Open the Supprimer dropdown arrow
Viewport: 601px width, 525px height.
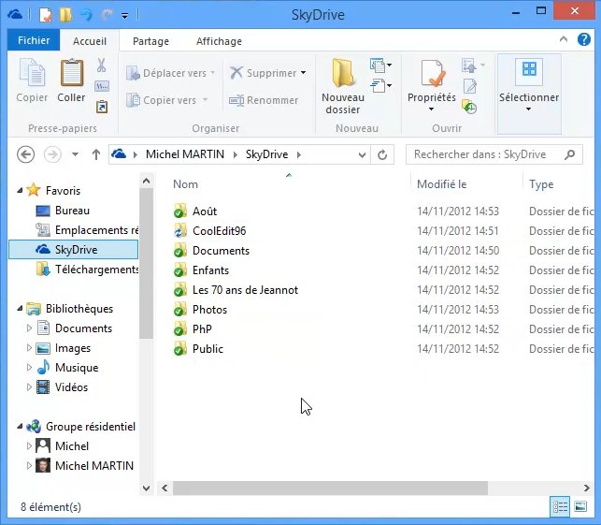[304, 73]
